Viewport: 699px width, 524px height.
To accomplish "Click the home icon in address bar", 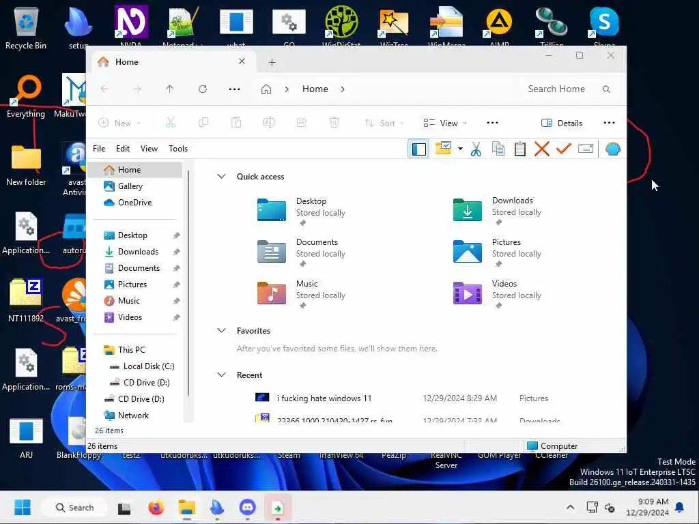I will point(266,89).
